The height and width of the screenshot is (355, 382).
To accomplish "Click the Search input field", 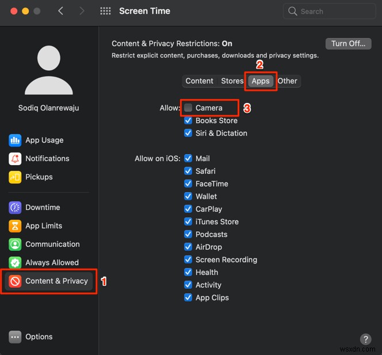I will pos(330,11).
